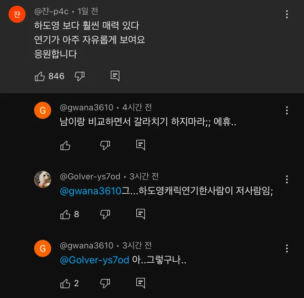Screen dimensions: 304x298
Task: Reply to the top comment by @쟌-p4c
Action: click(x=115, y=76)
